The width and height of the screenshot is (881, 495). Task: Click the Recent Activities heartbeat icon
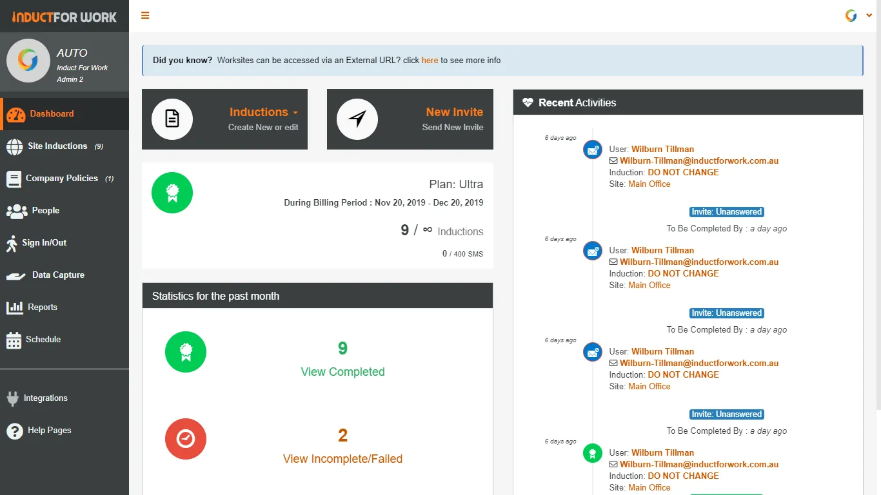(x=528, y=102)
